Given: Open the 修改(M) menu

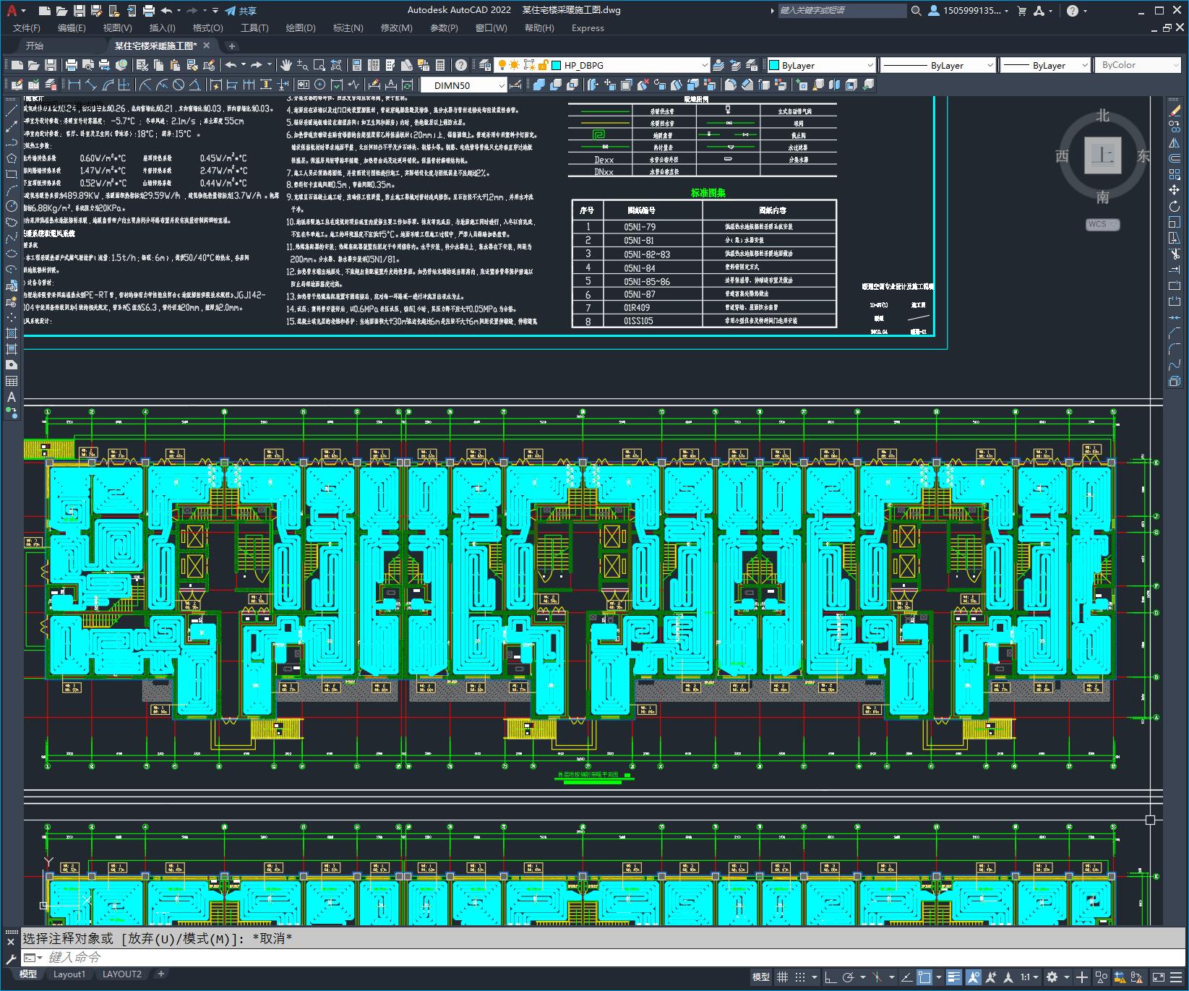Looking at the screenshot, I should coord(396,28).
